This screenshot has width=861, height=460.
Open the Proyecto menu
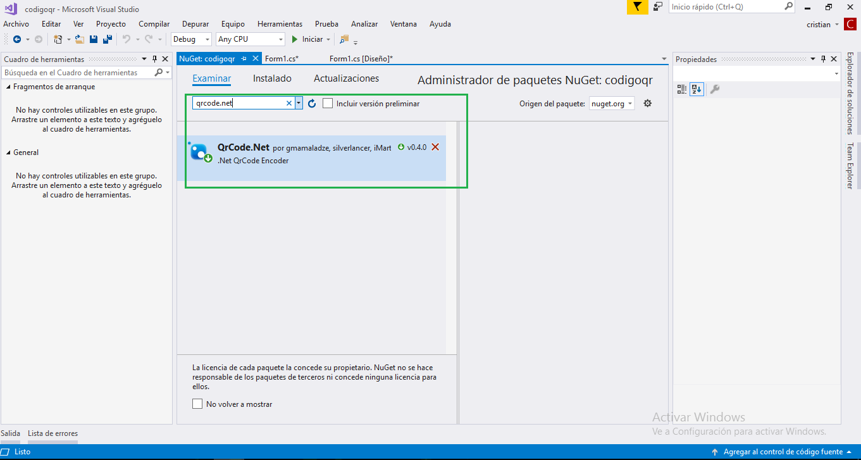pyautogui.click(x=111, y=24)
